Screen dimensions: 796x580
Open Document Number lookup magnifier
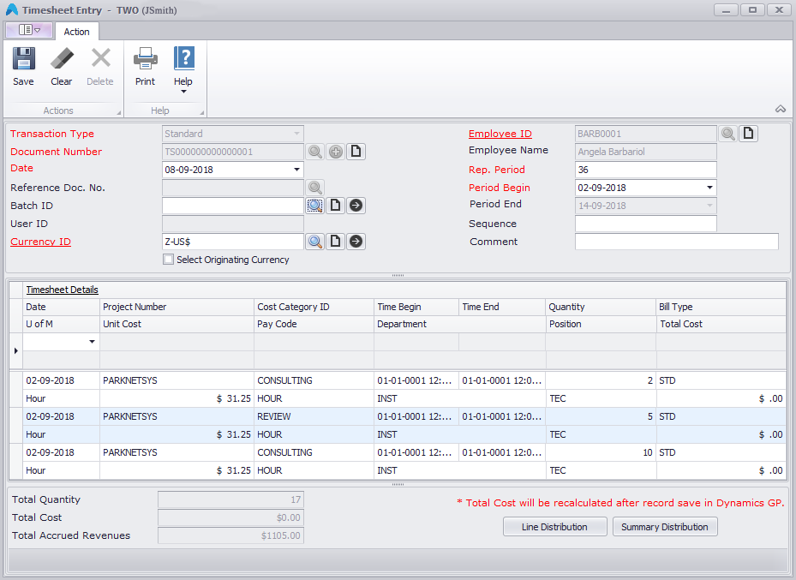pos(314,152)
